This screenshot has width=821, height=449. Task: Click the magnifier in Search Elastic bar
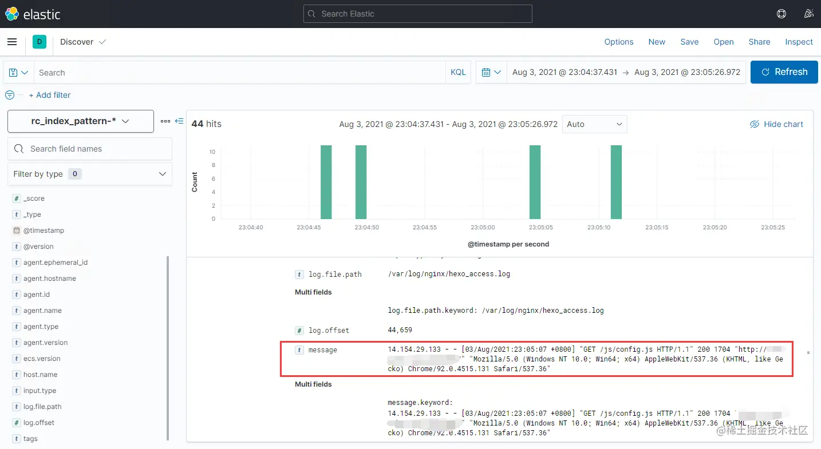pos(312,14)
